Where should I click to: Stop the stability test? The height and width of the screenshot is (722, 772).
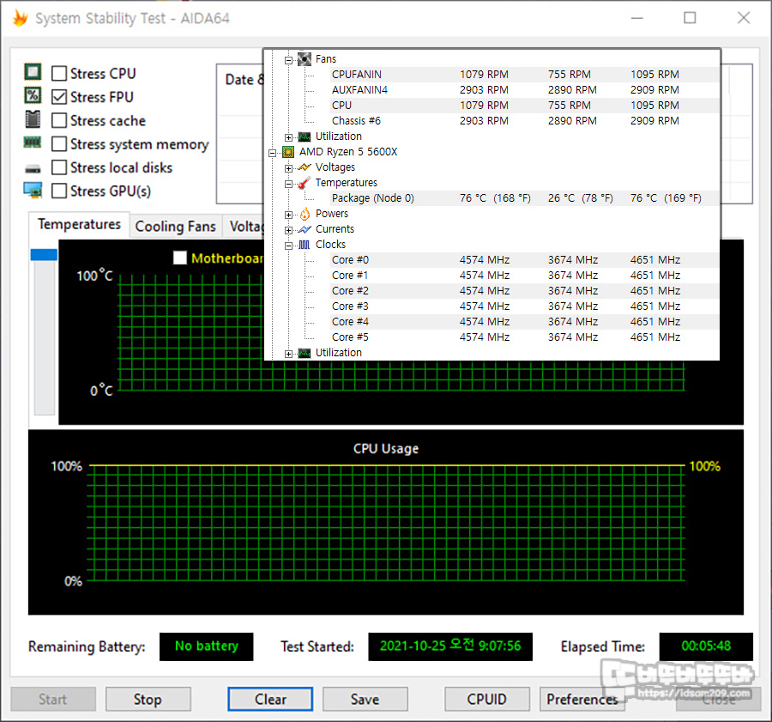(148, 699)
